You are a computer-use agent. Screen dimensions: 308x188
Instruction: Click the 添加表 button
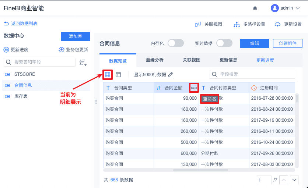pos(75,36)
